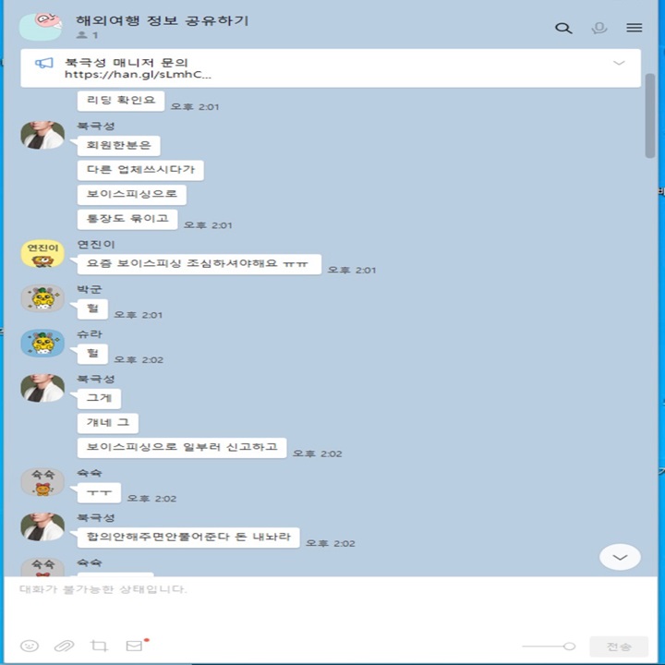This screenshot has width=665, height=665.
Task: Jump to latest with round down-arrow button
Action: coord(620,557)
